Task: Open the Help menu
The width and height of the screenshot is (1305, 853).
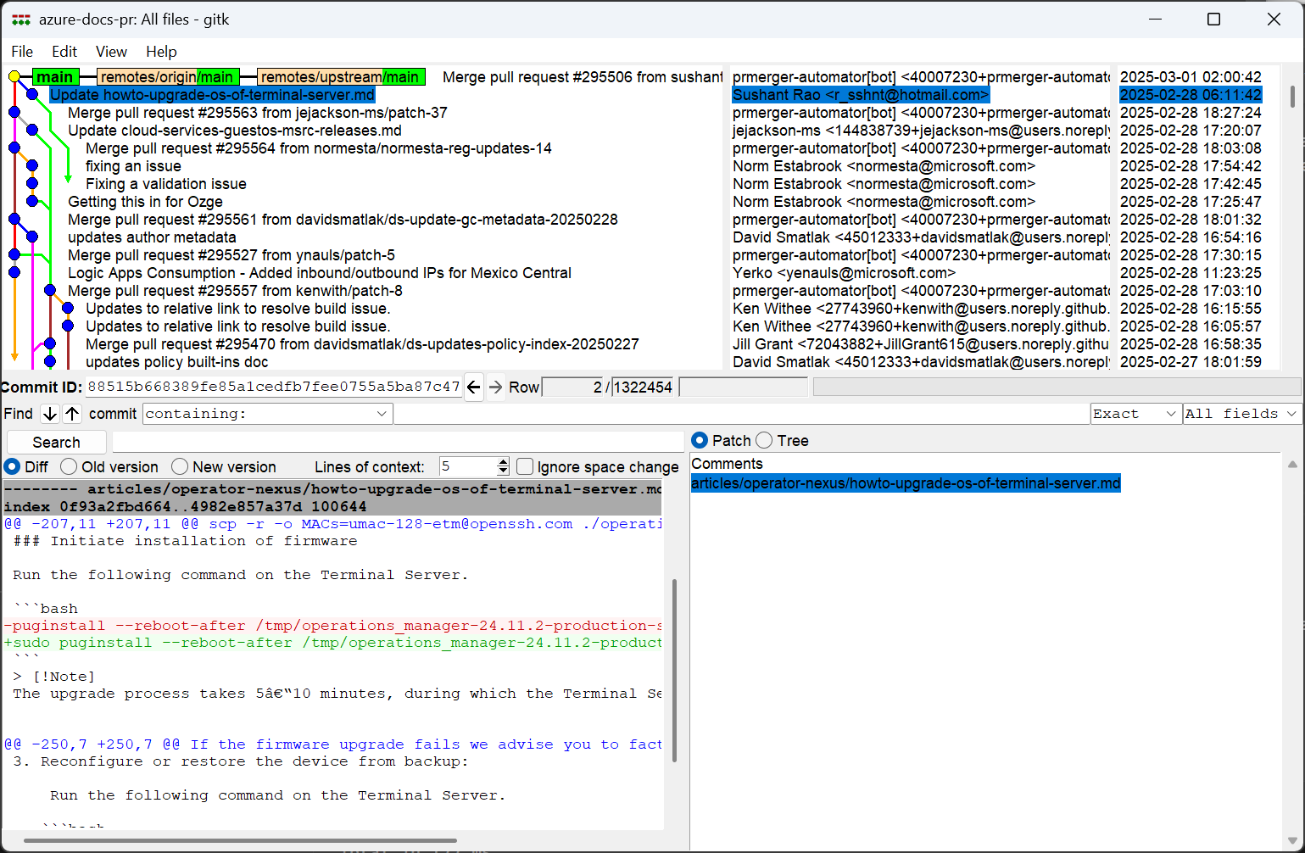Action: (x=161, y=52)
